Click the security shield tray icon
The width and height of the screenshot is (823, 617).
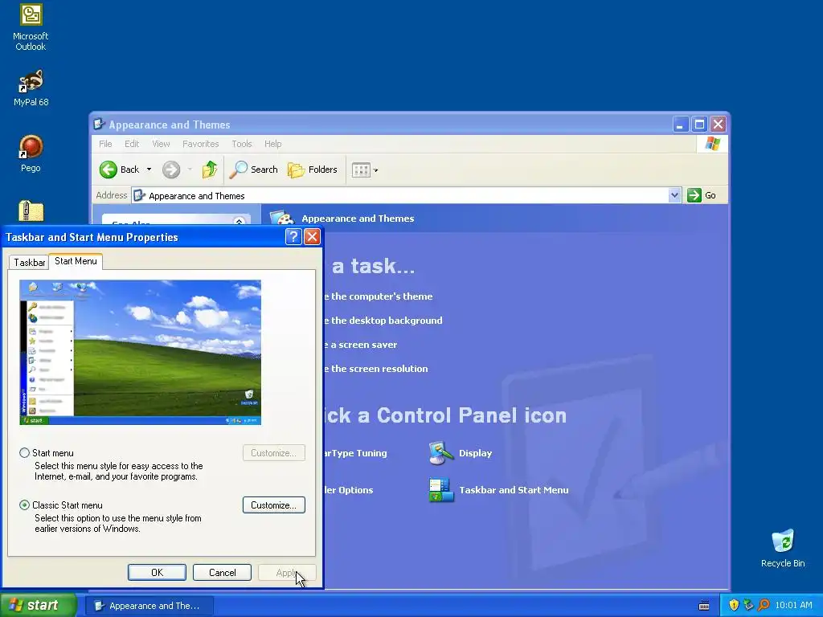point(734,605)
